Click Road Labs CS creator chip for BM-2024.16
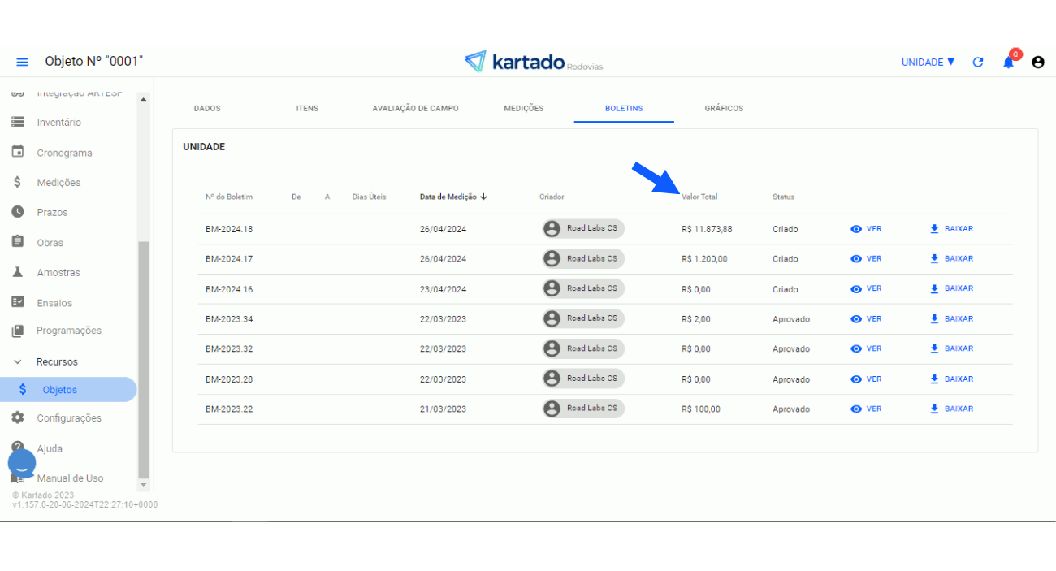The height and width of the screenshot is (571, 1056). pos(583,288)
